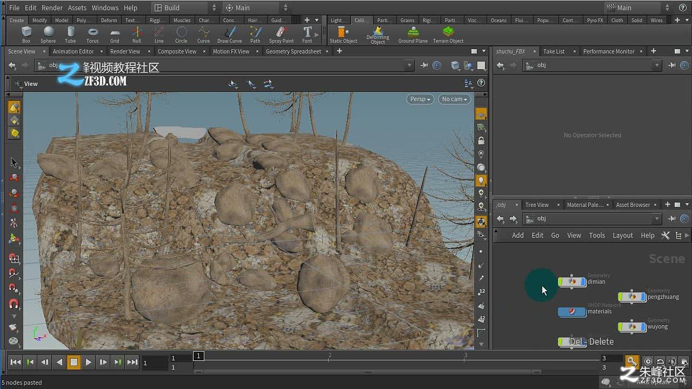This screenshot has height=389, width=692.
Task: Select the wuyong geometry node
Action: coord(633,326)
